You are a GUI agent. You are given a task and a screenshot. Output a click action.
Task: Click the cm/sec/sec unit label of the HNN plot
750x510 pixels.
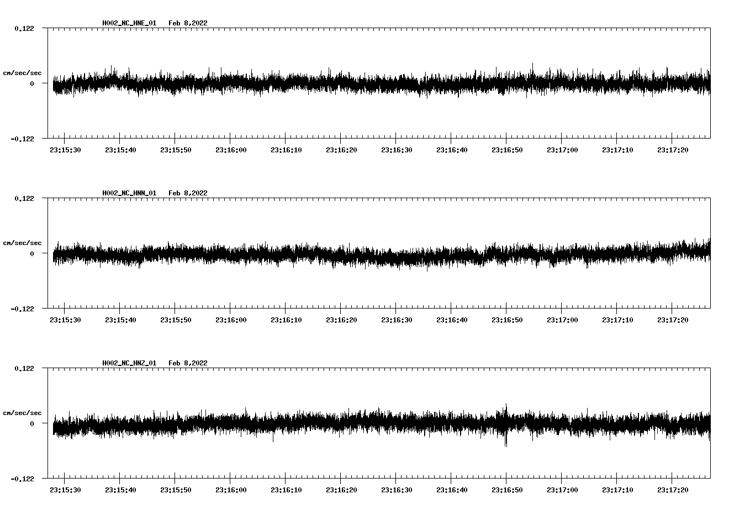coord(22,243)
